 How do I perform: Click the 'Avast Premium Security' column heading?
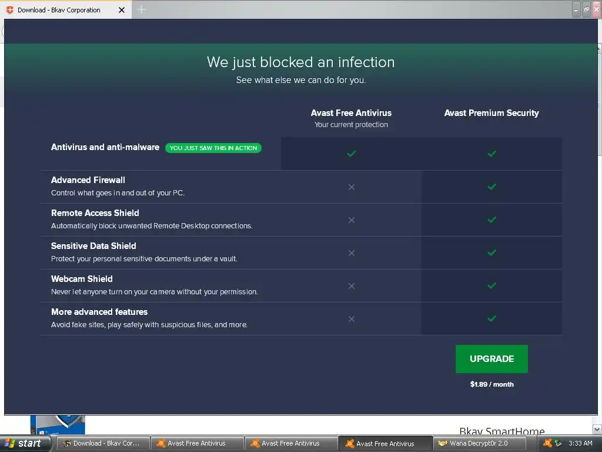click(491, 113)
